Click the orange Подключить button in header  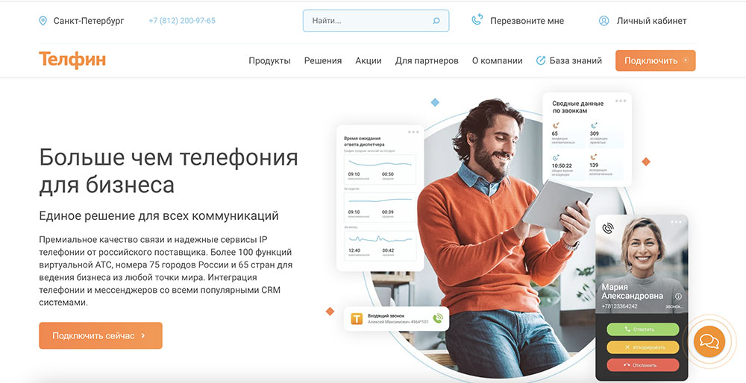click(x=655, y=61)
